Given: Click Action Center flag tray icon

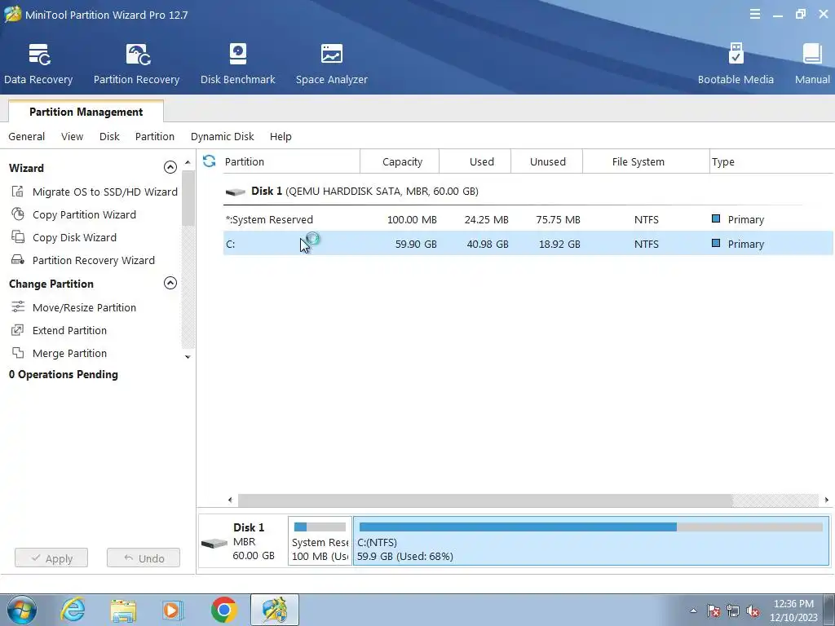Looking at the screenshot, I should [714, 611].
